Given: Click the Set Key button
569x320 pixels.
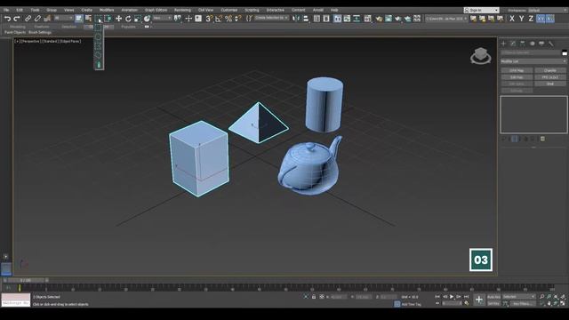Looking at the screenshot, I should pyautogui.click(x=493, y=304).
